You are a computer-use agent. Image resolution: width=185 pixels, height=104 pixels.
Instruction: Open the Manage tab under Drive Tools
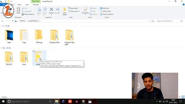point(36,5)
